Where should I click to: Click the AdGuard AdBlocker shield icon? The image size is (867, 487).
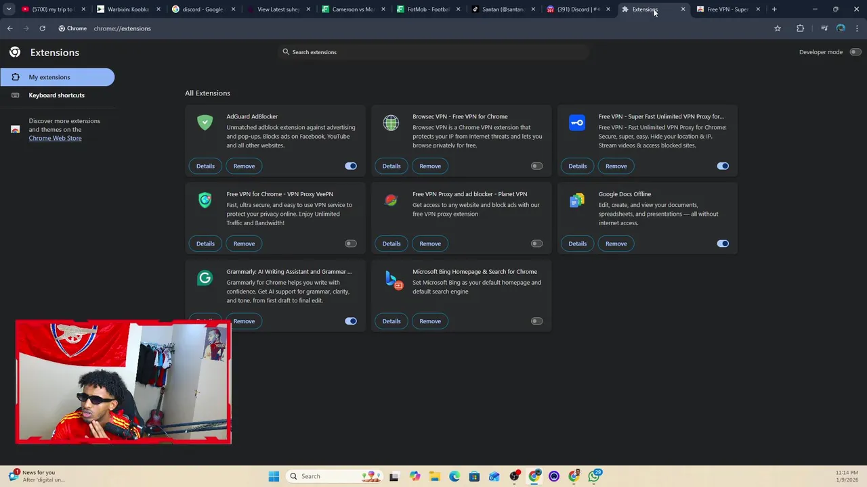point(205,122)
